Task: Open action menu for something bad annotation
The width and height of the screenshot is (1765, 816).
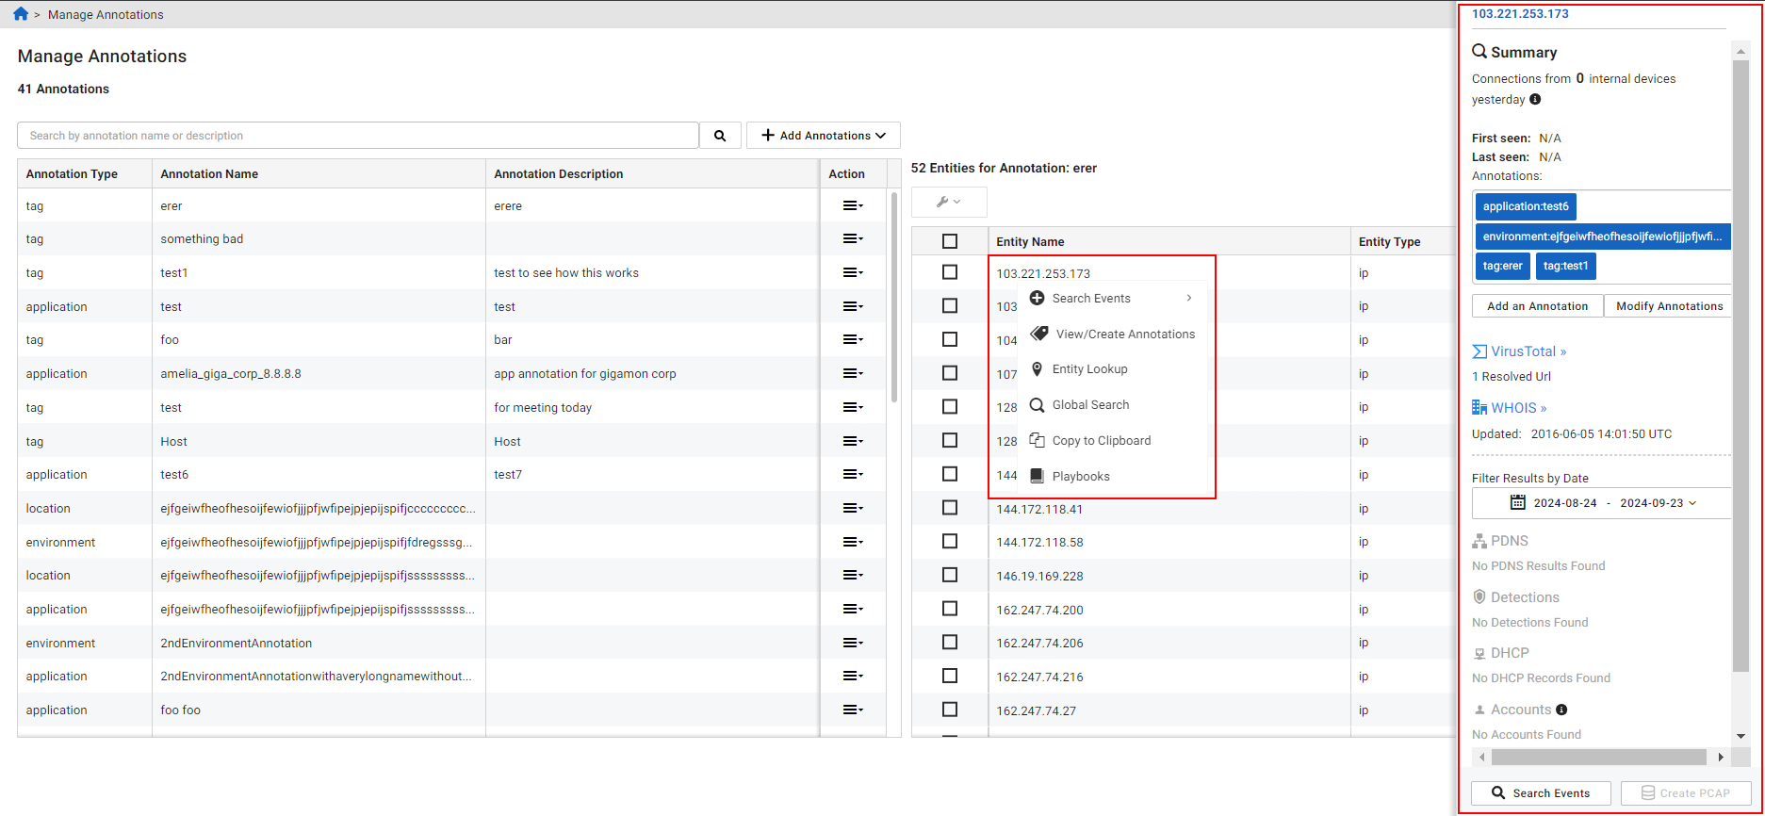Action: pos(853,239)
